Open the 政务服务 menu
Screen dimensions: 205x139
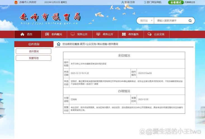131,34
